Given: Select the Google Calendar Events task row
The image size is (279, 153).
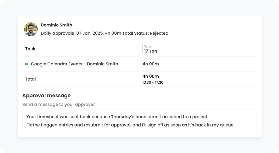Looking at the screenshot, I should (x=140, y=64).
